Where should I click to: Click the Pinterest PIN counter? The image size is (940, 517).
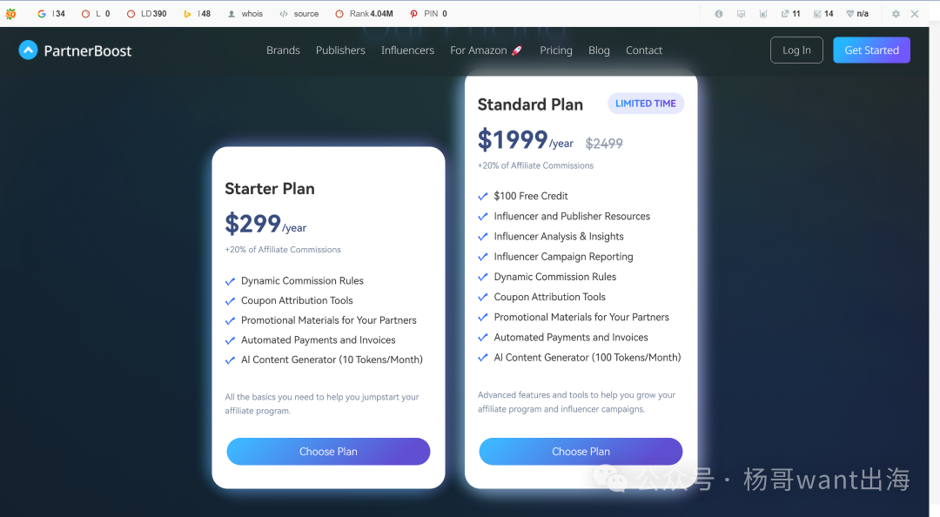[428, 14]
